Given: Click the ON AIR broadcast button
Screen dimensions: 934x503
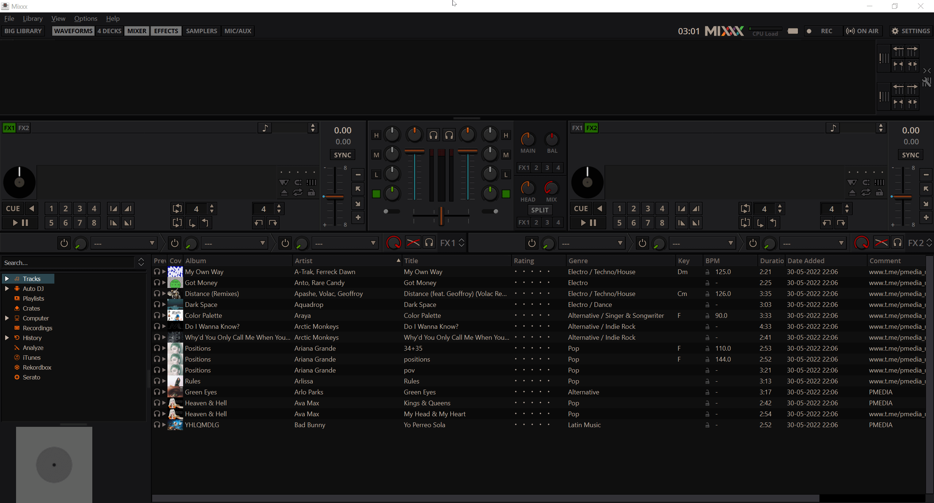Looking at the screenshot, I should coord(862,31).
